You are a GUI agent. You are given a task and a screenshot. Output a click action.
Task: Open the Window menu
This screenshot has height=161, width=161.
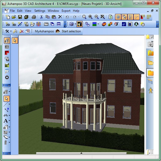coord(53,11)
